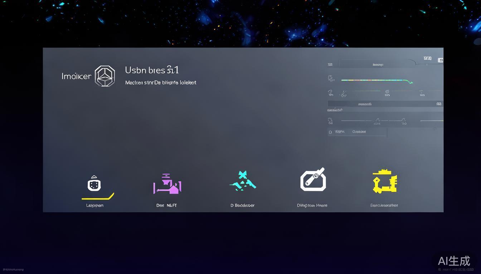Click the Backdoor label under the cyan icon
This screenshot has height=274, width=481.
(243, 205)
